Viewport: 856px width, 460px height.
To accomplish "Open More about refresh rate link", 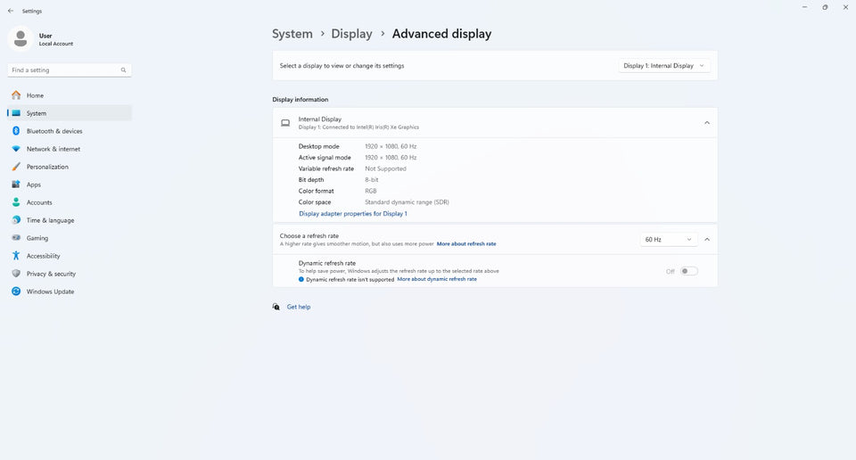I will point(466,244).
